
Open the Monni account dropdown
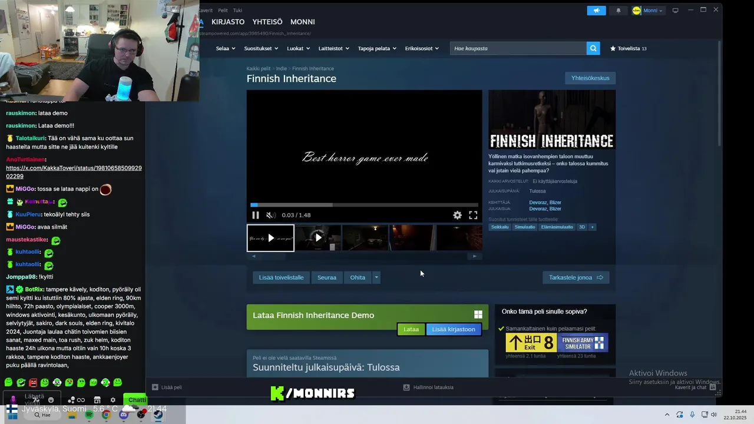point(648,11)
